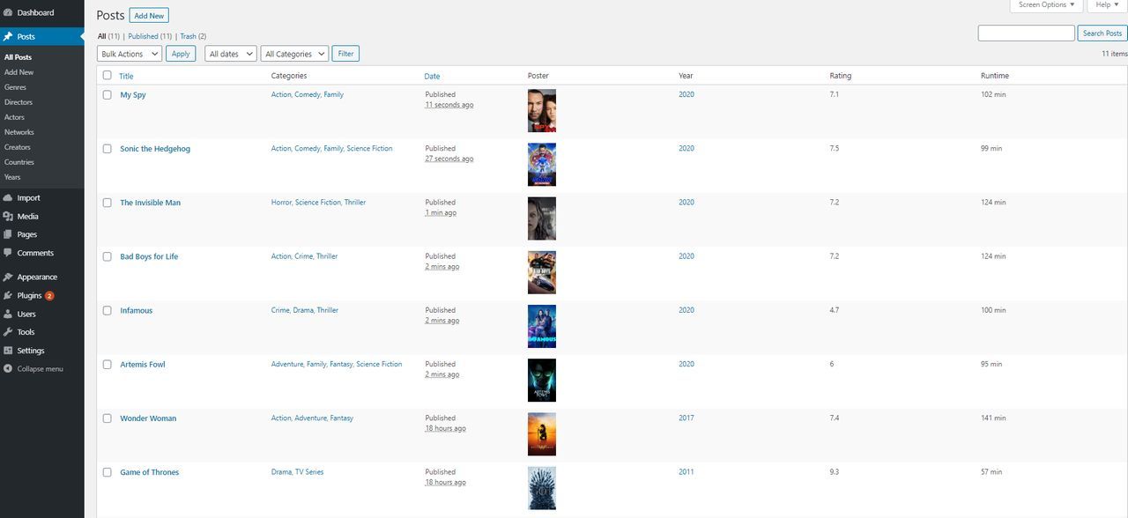Click the Settings sliders icon
This screenshot has width=1128, height=518.
(x=8, y=351)
